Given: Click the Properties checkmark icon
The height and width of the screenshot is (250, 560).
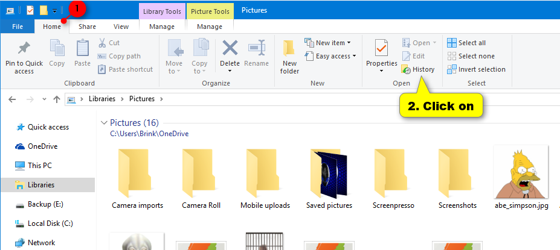Looking at the screenshot, I should click(x=381, y=48).
